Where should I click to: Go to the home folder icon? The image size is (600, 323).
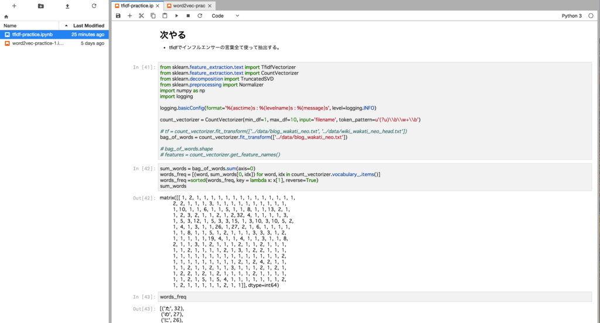click(6, 17)
